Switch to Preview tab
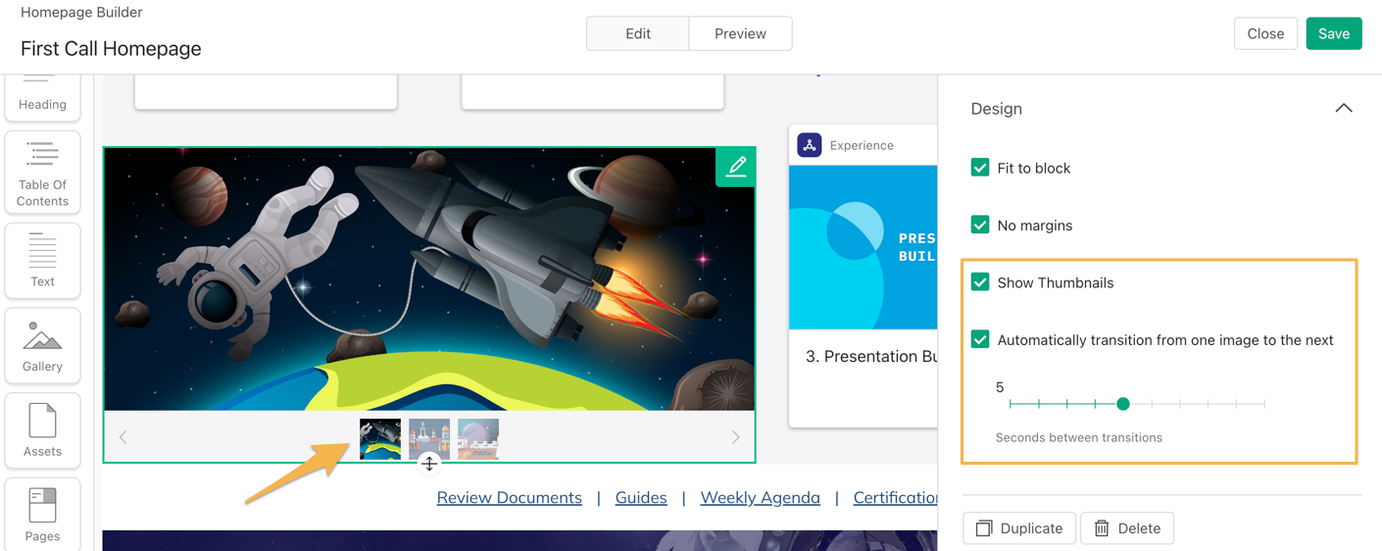 (740, 33)
